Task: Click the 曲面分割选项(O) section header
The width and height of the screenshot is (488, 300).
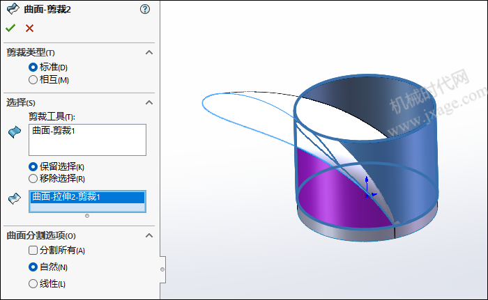Action: (x=41, y=236)
